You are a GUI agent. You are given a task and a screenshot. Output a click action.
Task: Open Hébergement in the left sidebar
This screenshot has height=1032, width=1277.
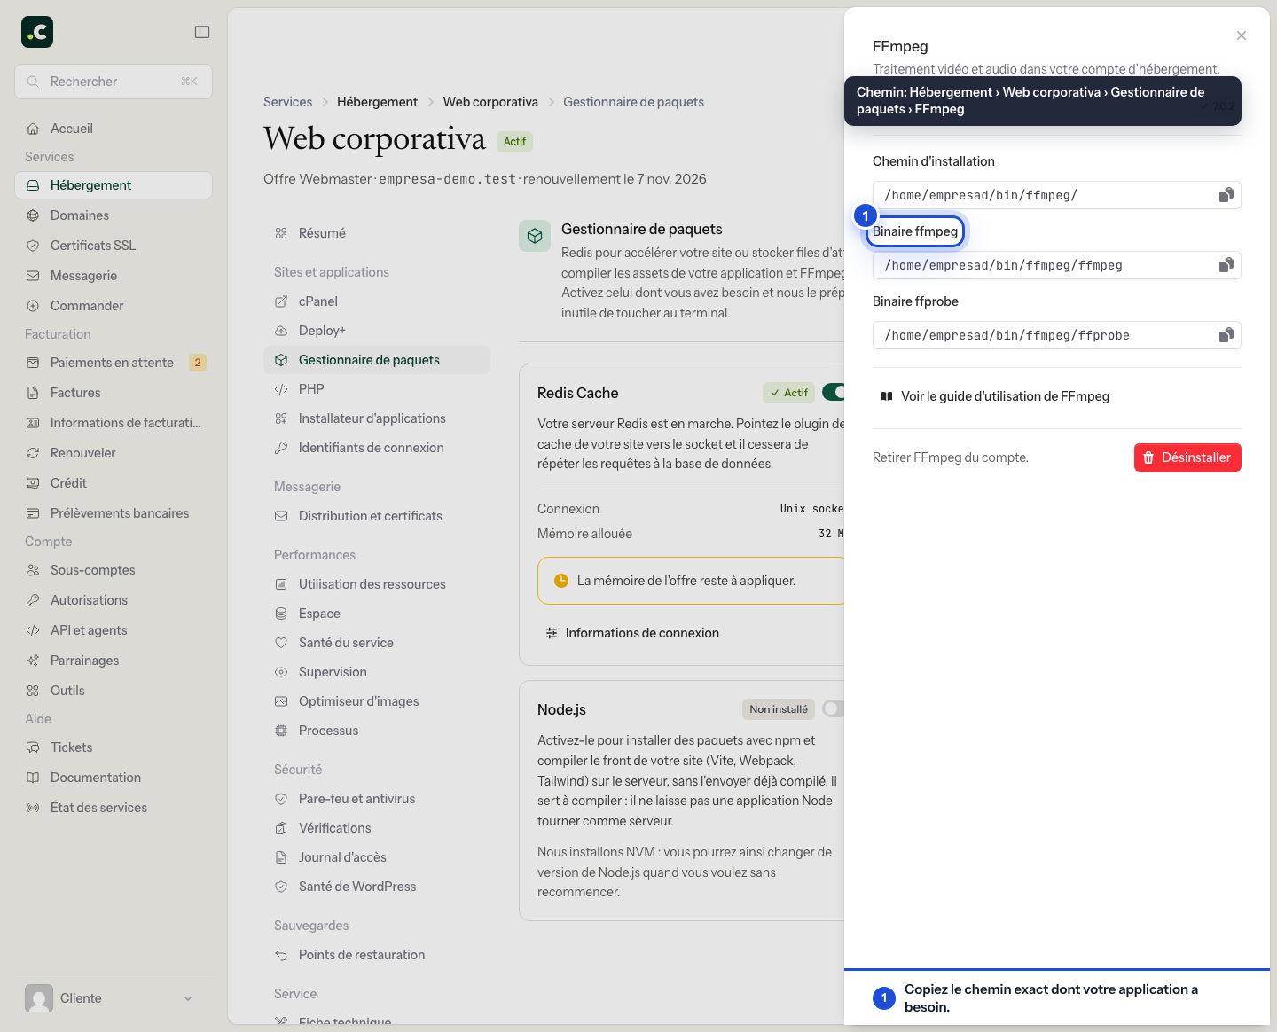pos(114,185)
